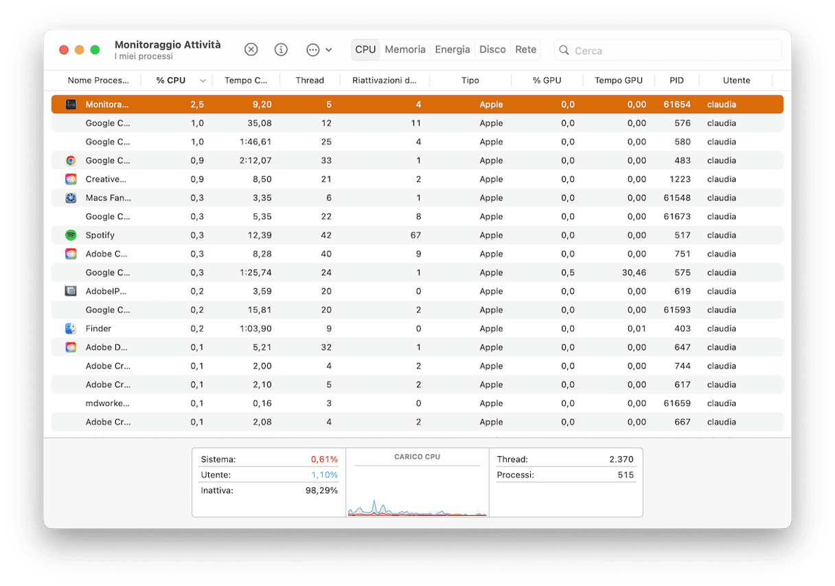
Task: Sort by the PID column header
Action: (x=676, y=80)
